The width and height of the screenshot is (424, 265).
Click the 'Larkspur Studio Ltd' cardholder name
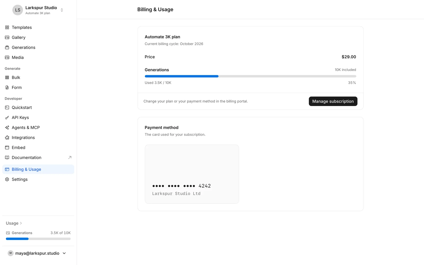tap(176, 193)
